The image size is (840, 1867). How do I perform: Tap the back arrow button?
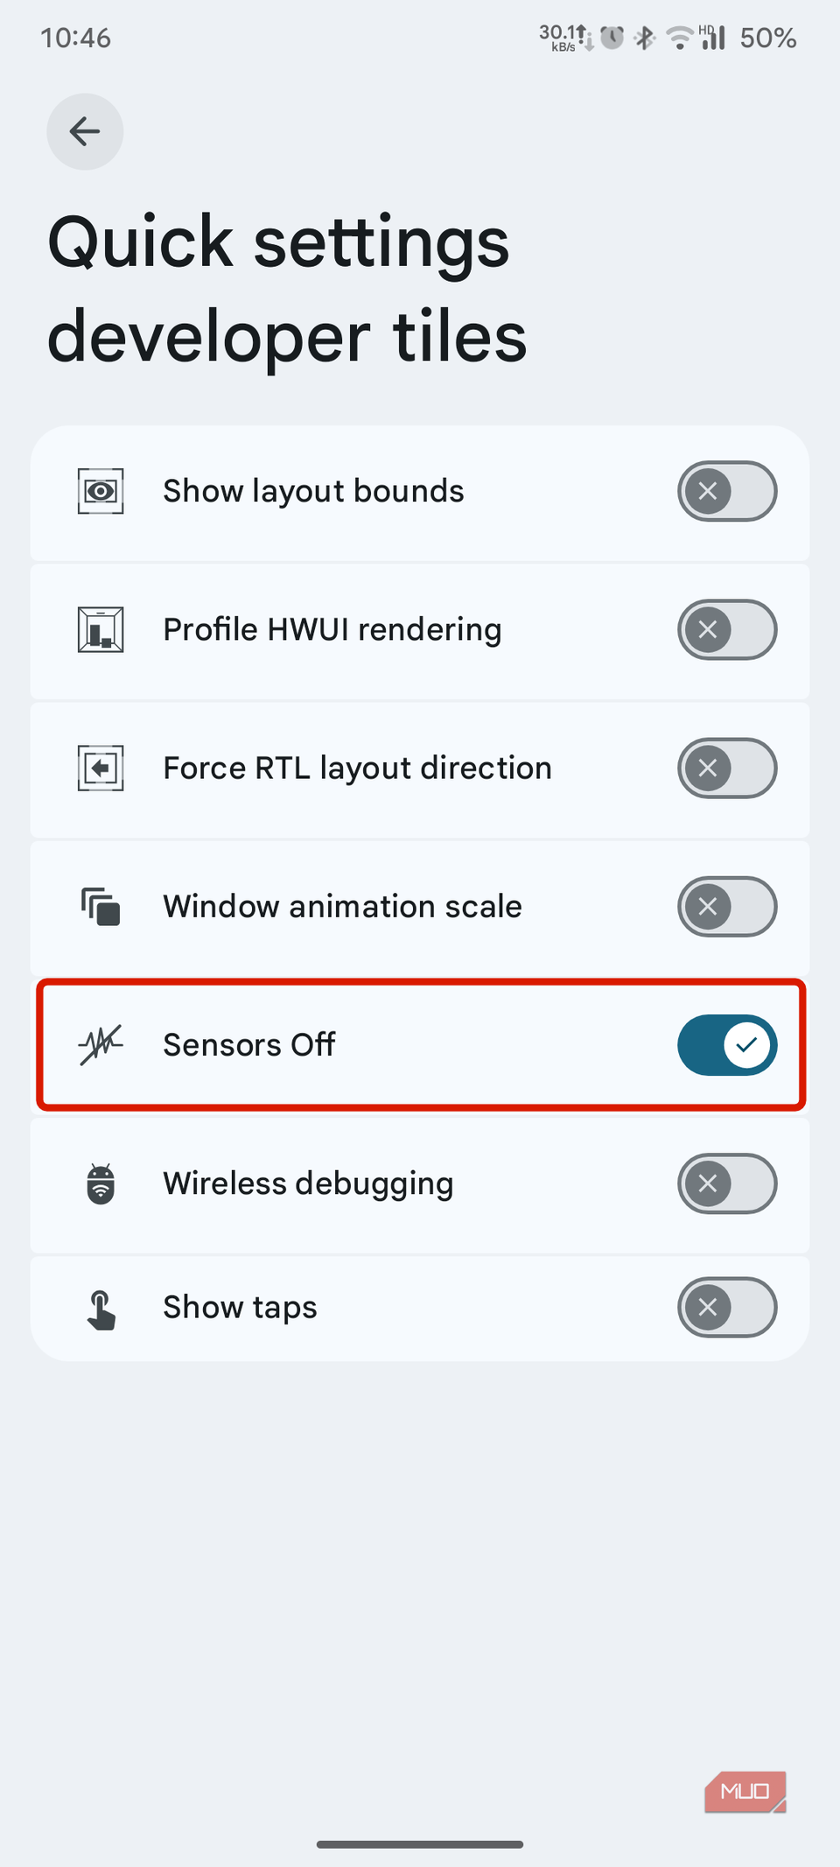pyautogui.click(x=85, y=131)
